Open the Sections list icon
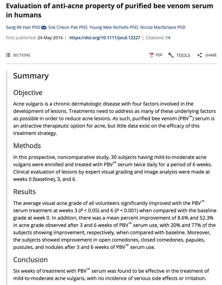Image resolution: width=222 pixels, height=285 pixels. [8, 55]
